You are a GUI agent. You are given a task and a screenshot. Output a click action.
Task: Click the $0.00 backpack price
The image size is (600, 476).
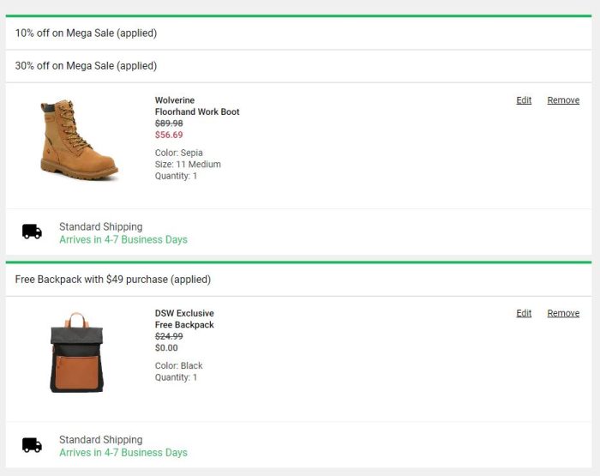click(x=166, y=348)
